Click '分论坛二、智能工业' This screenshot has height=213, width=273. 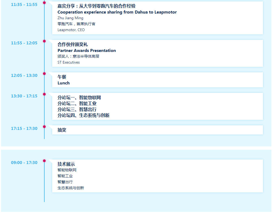(77, 103)
